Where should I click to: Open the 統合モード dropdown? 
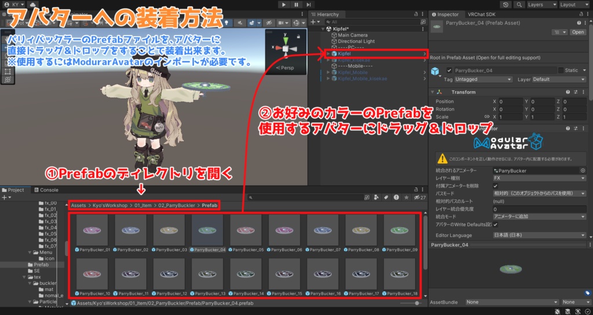[x=539, y=217]
